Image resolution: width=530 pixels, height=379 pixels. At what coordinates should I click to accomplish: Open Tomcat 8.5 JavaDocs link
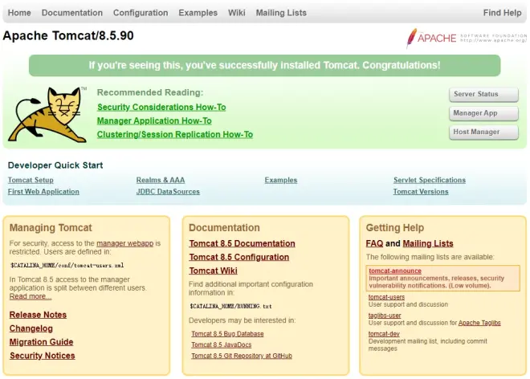222,344
